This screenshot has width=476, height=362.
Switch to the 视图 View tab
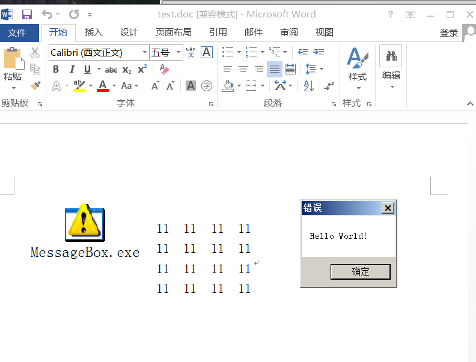coord(325,32)
